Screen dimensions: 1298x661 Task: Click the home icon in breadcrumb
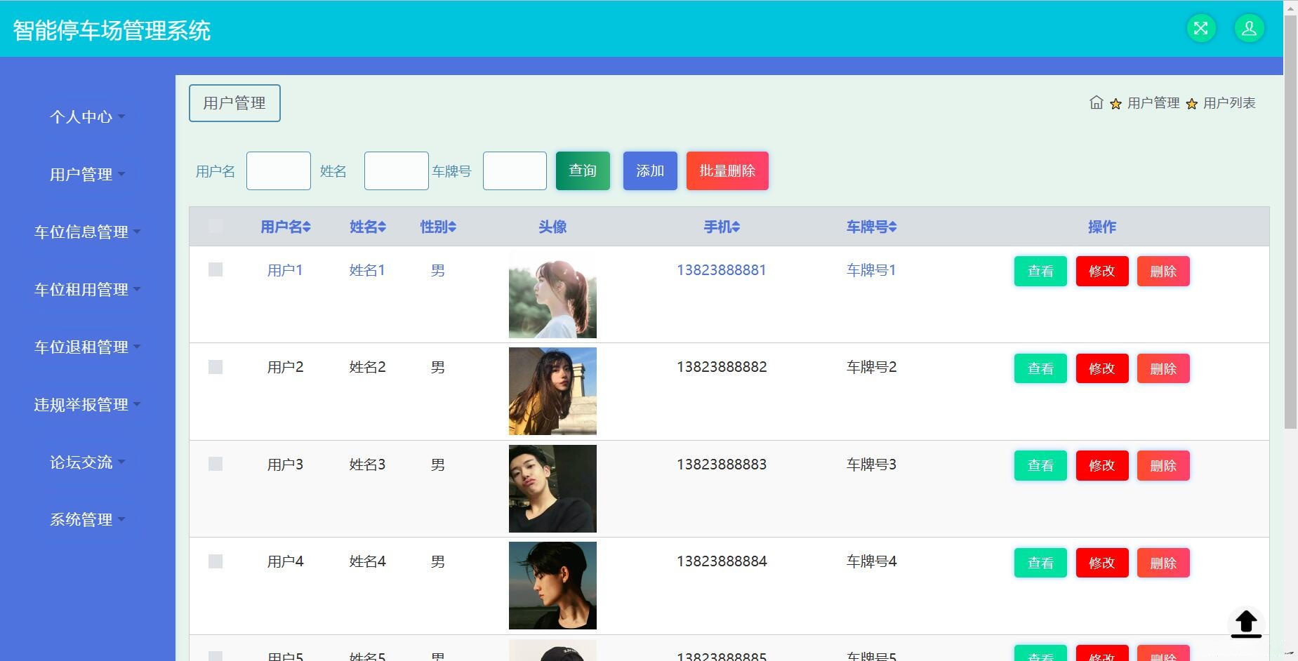1096,103
